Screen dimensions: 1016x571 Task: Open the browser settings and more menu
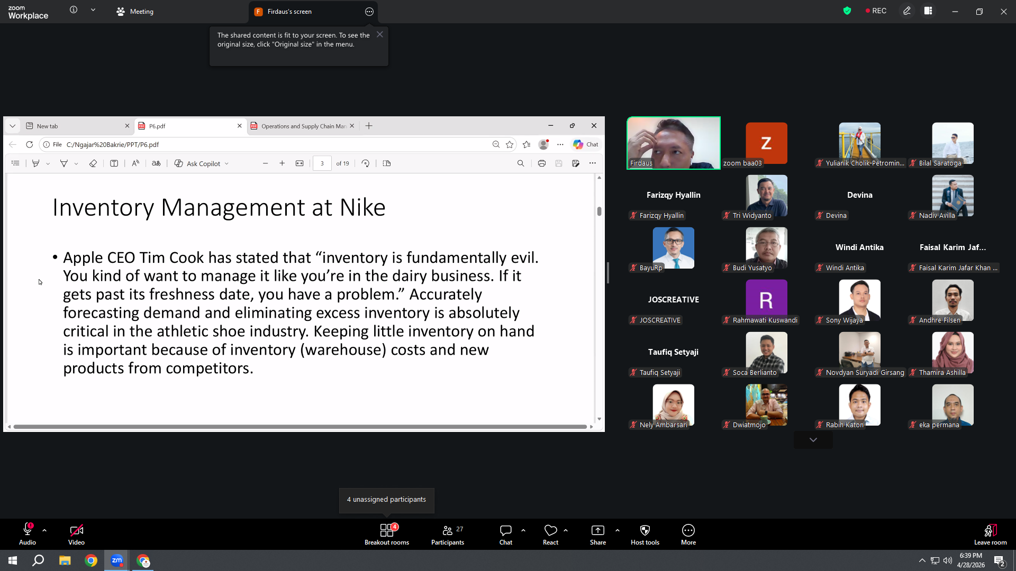[560, 144]
